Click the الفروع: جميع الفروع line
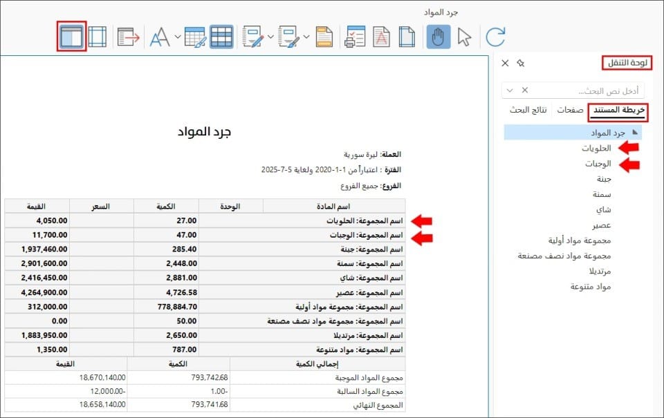 371,186
